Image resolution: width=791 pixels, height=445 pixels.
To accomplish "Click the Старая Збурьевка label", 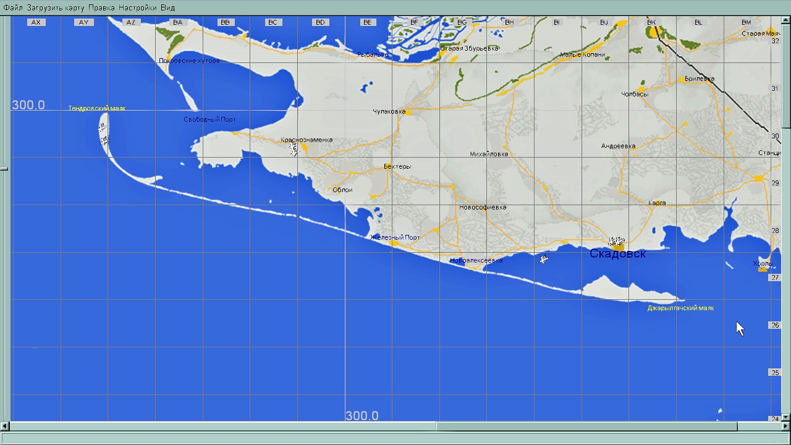I will (469, 48).
